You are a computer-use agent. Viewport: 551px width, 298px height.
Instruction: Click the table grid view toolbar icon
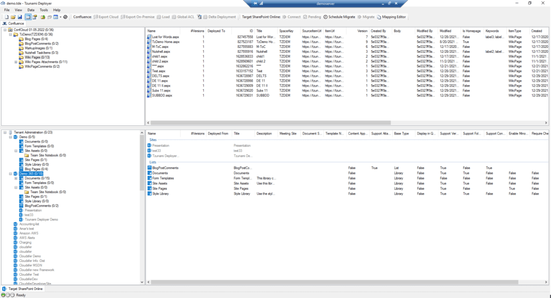(x=55, y=17)
